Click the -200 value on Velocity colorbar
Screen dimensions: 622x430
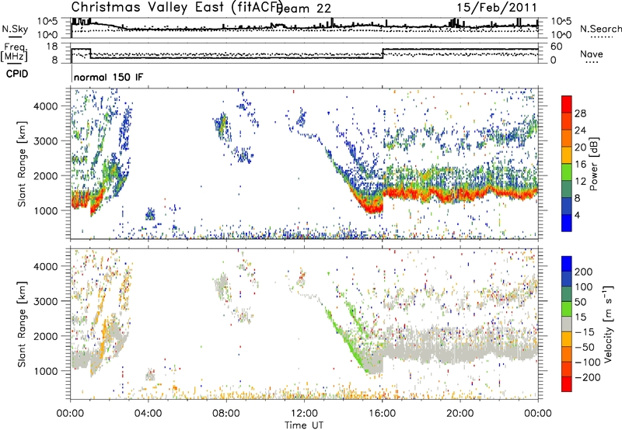coord(588,377)
